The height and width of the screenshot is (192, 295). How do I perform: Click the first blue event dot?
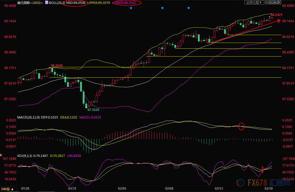coord(131,8)
